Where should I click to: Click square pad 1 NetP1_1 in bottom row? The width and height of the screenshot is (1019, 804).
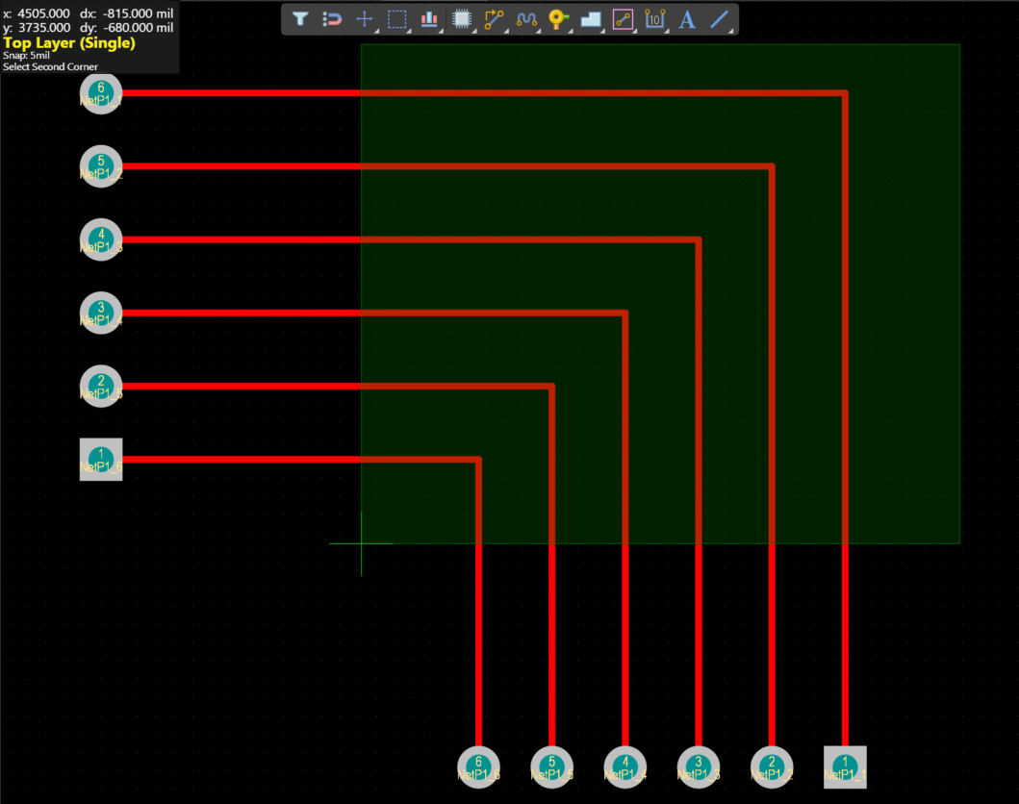point(845,766)
